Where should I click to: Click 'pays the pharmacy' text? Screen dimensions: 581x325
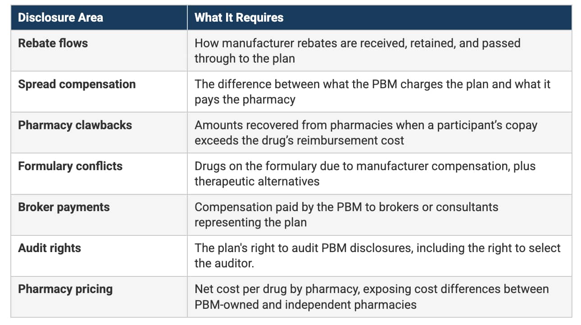[x=244, y=99]
